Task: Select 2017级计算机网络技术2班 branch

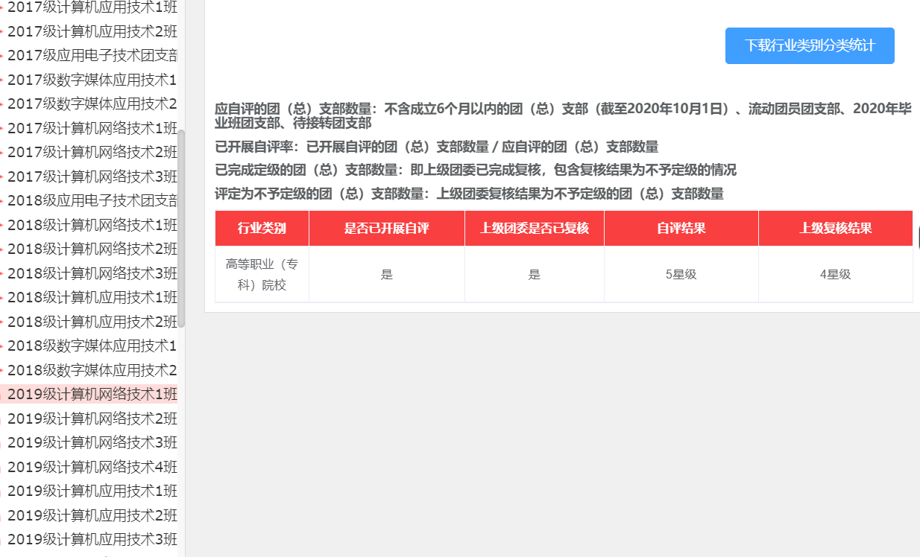Action: click(x=92, y=152)
